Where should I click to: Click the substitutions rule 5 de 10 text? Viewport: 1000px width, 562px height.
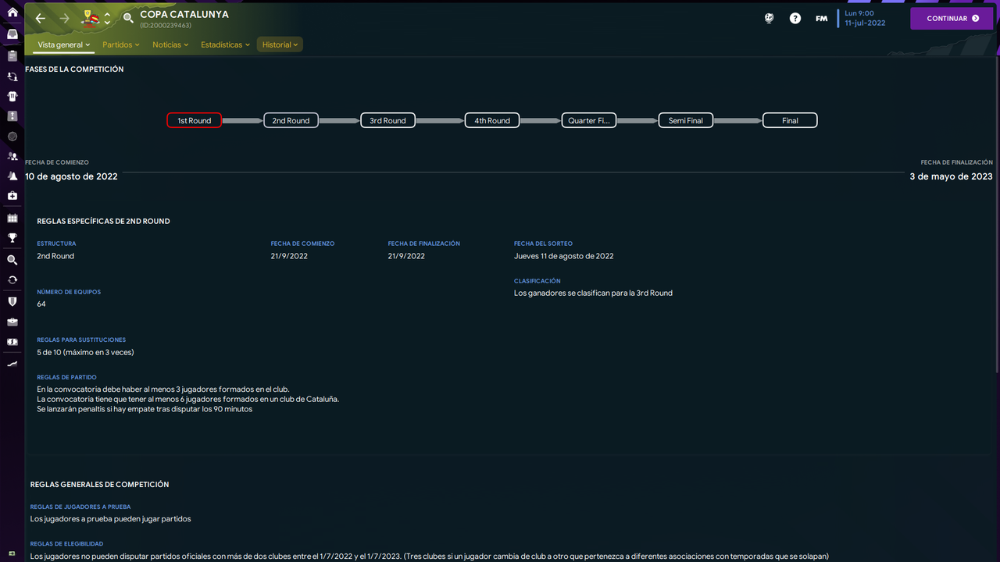click(x=85, y=352)
